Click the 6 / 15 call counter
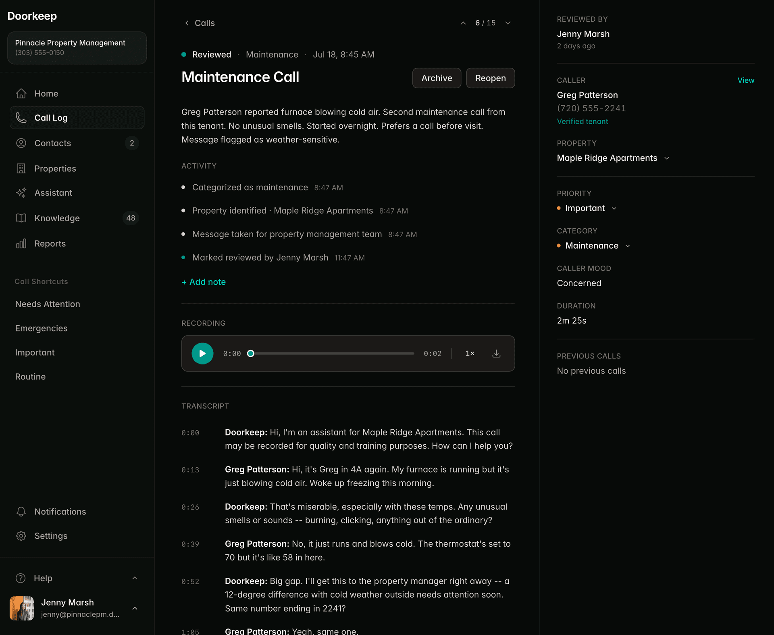Viewport: 774px width, 635px height. click(485, 23)
